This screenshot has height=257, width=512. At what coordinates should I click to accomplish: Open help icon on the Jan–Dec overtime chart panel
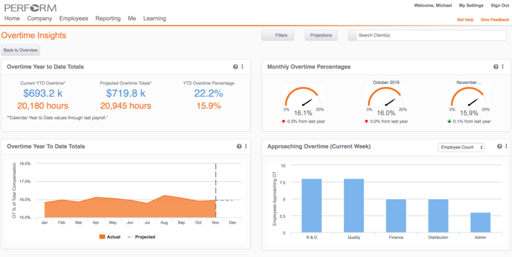[x=239, y=146]
